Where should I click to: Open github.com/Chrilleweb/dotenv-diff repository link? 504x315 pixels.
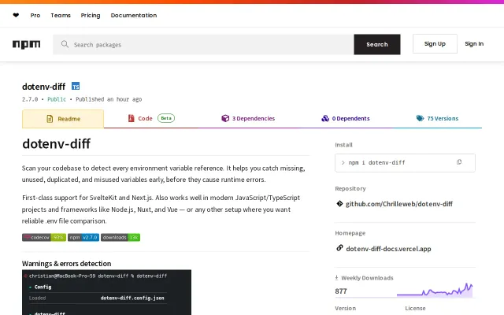click(399, 204)
